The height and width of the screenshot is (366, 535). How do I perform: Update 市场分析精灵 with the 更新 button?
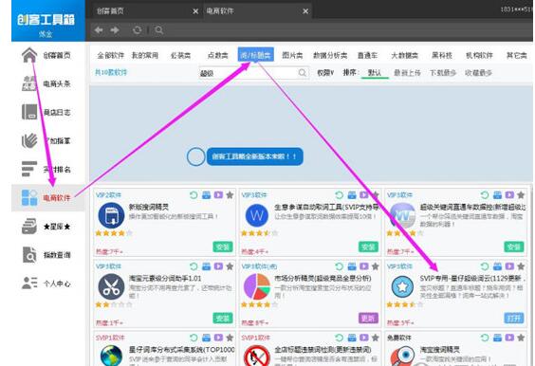pyautogui.click(x=368, y=318)
